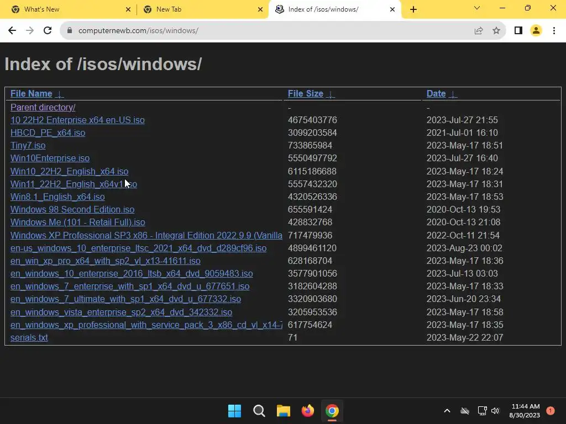566x424 pixels.
Task: Close the What's New tab
Action: (x=128, y=10)
